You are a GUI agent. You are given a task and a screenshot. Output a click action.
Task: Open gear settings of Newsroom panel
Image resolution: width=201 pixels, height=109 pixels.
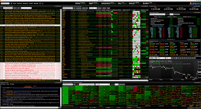(x=59, y=6)
